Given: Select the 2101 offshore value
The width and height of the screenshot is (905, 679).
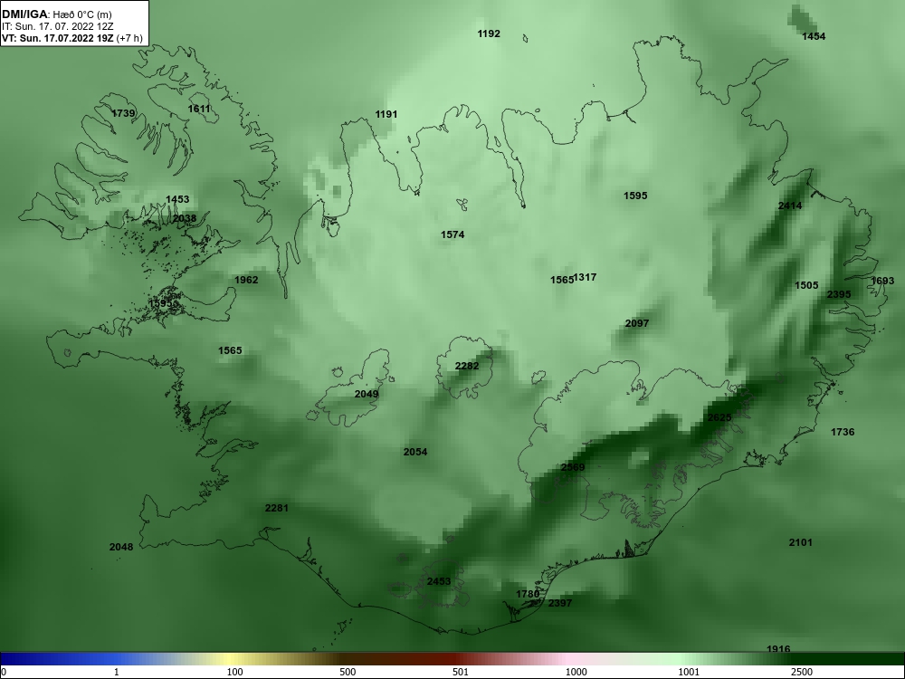Looking at the screenshot, I should (x=801, y=542).
